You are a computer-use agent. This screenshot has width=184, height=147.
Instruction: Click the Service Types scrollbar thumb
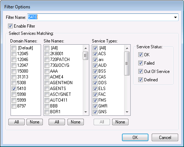coord(127,64)
